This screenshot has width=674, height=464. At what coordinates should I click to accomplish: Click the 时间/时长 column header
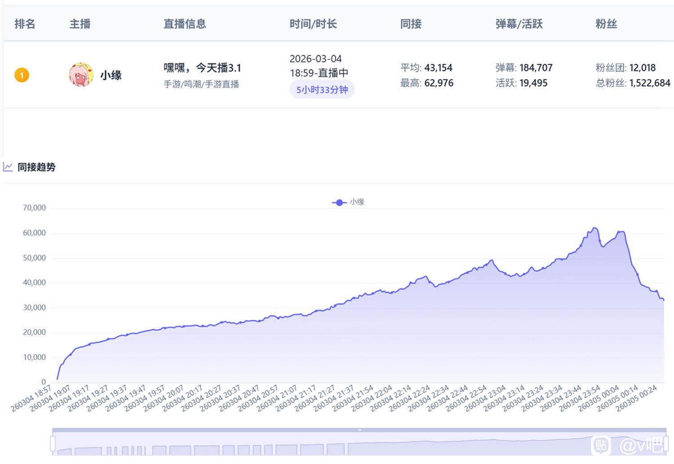point(313,24)
